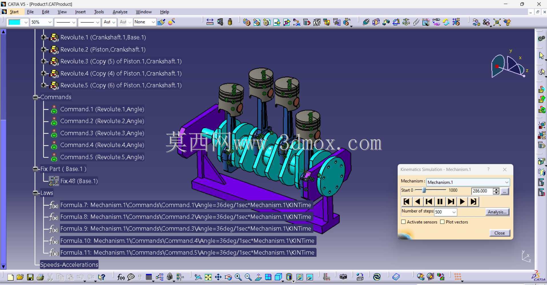This screenshot has height=285, width=547.
Task: Open the Measure Inertia tool
Action: pyautogui.click(x=230, y=22)
